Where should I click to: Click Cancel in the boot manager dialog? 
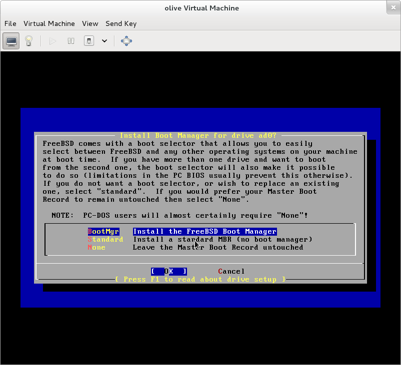point(231,272)
